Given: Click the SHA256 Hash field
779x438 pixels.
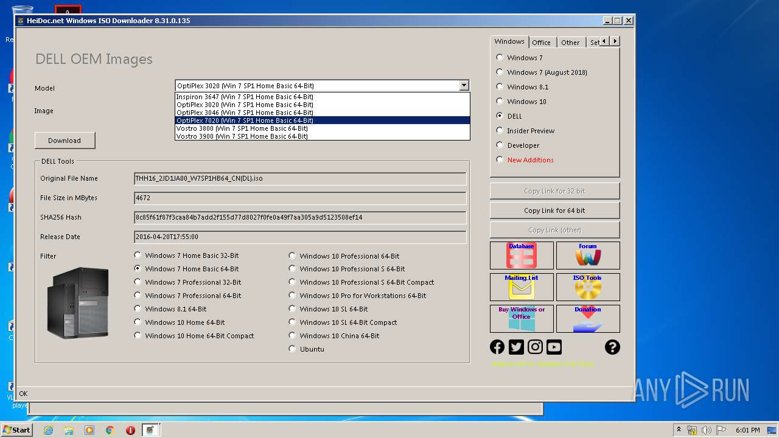Looking at the screenshot, I should tap(300, 217).
